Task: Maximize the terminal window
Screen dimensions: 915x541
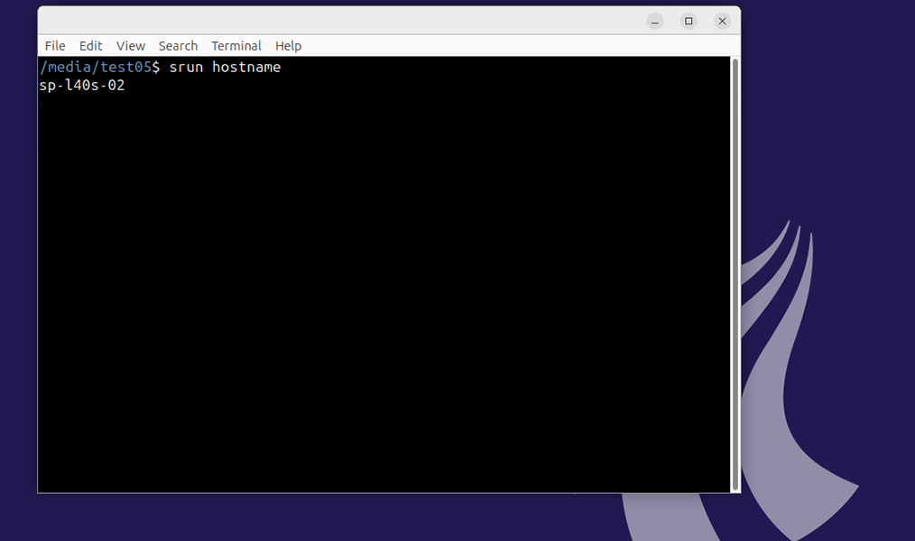Action: point(689,21)
